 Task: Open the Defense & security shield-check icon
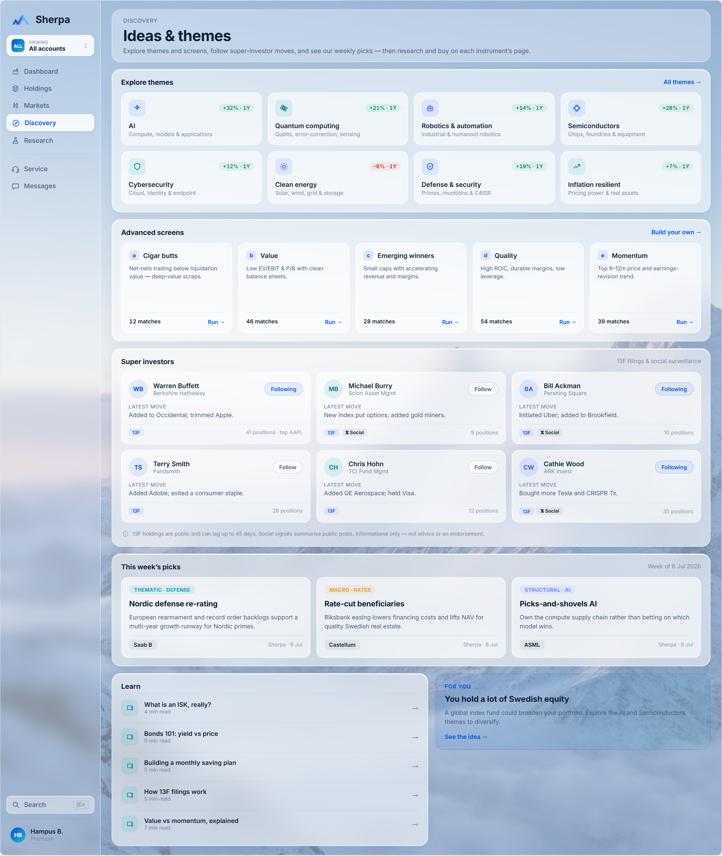430,167
